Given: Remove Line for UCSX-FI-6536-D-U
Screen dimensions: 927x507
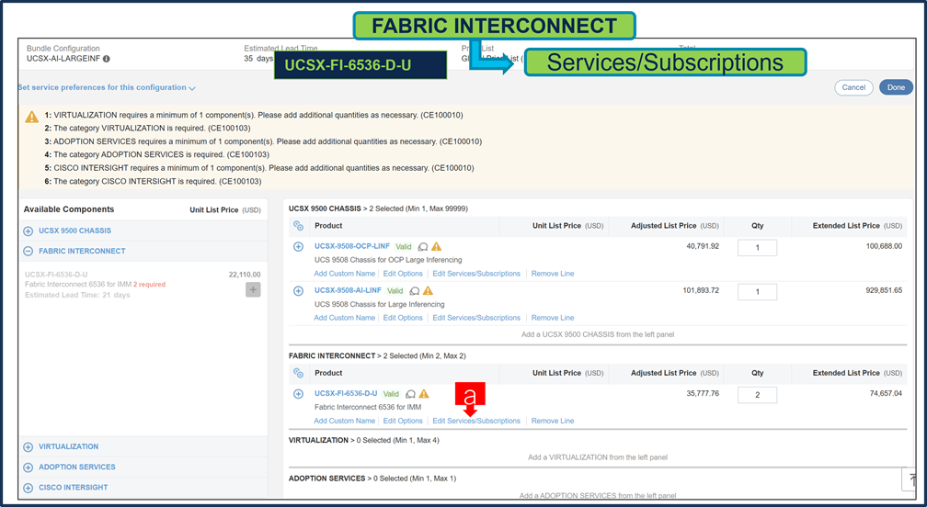Looking at the screenshot, I should click(x=553, y=421).
